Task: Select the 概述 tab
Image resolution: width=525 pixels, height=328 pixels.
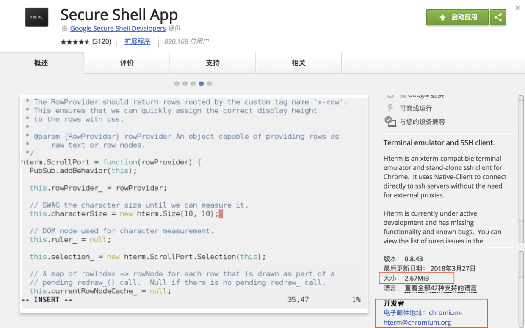Action: click(41, 63)
